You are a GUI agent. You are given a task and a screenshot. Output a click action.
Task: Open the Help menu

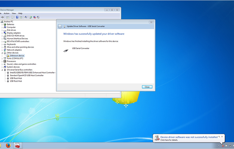click(20, 13)
